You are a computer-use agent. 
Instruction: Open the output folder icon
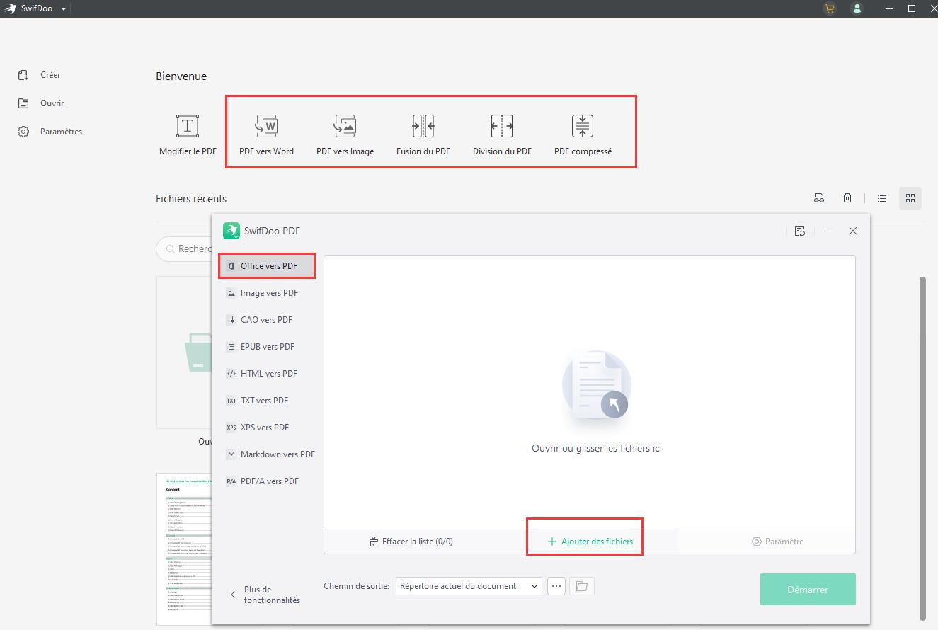(x=581, y=586)
